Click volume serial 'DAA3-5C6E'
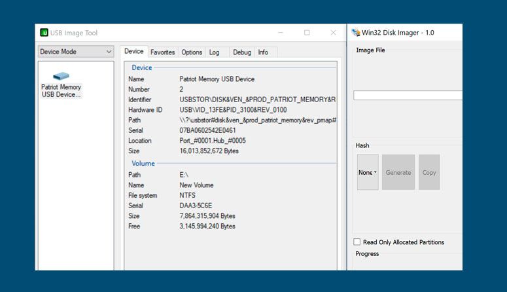The width and height of the screenshot is (507, 292). click(x=196, y=206)
